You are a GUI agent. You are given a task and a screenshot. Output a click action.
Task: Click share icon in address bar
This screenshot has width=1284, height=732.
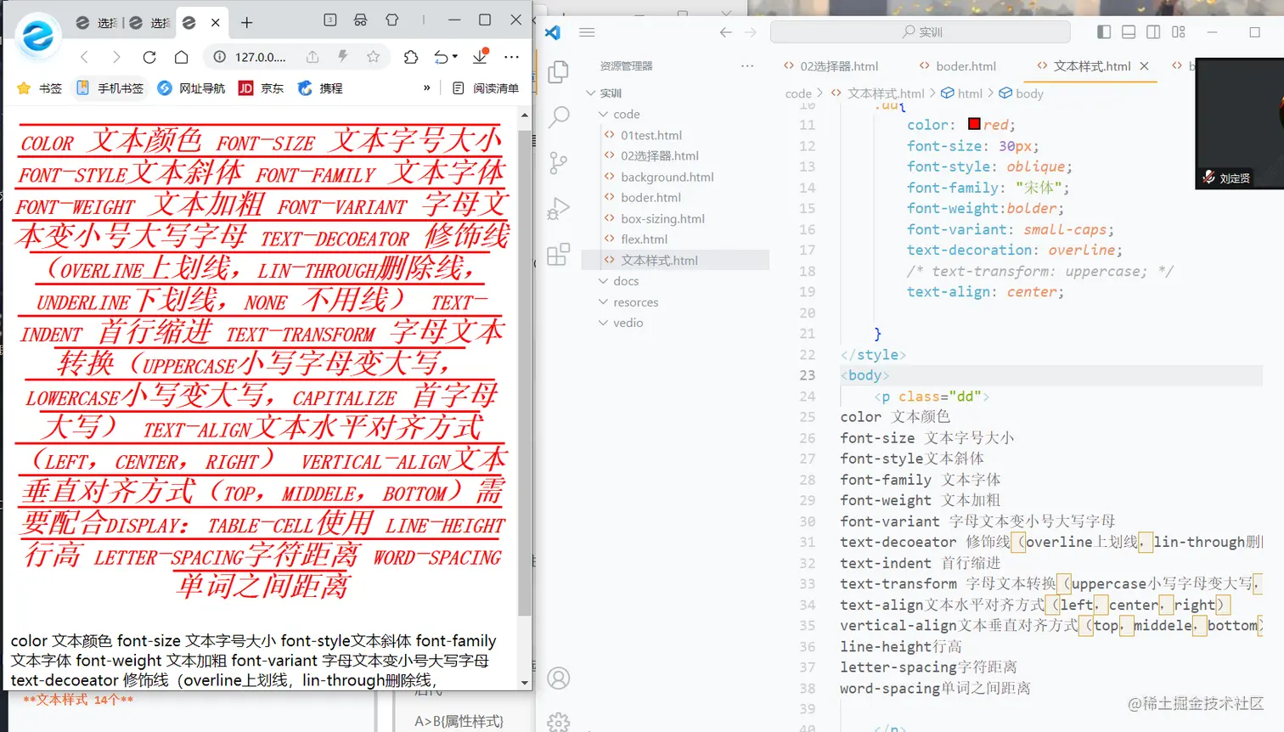(313, 57)
